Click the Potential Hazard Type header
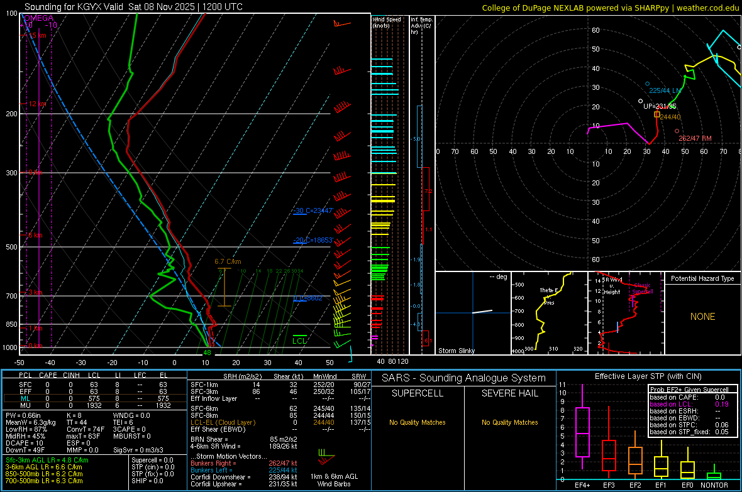Screen dimensions: 742x492 coord(702,278)
